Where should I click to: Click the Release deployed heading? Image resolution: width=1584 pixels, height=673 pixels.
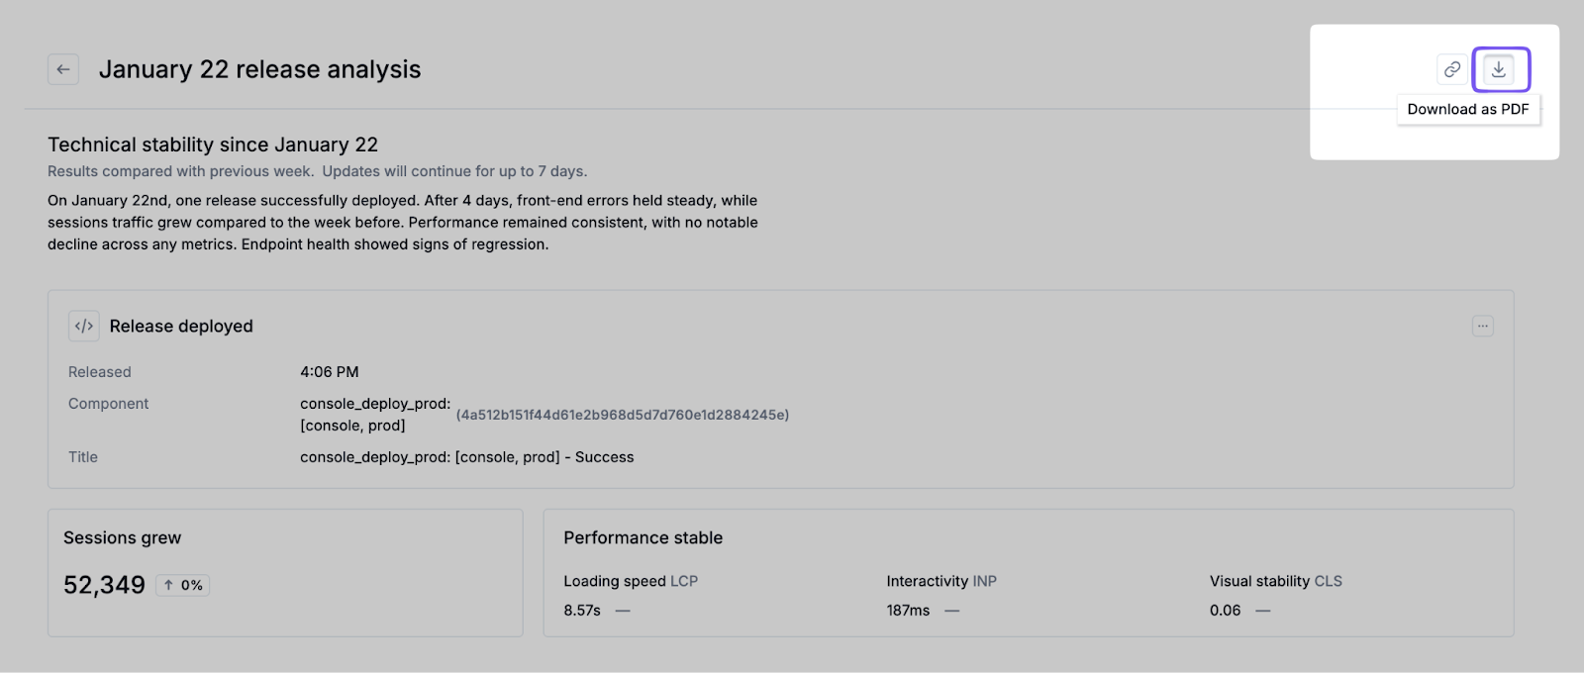tap(181, 326)
